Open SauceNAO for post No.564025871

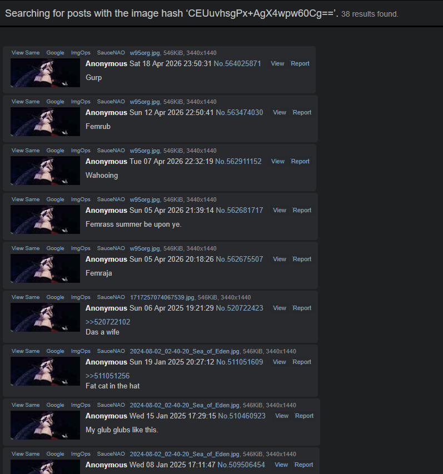pyautogui.click(x=111, y=53)
